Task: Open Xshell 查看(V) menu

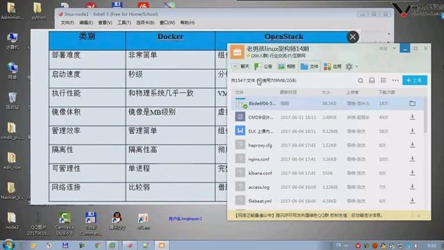Action: click(105, 23)
